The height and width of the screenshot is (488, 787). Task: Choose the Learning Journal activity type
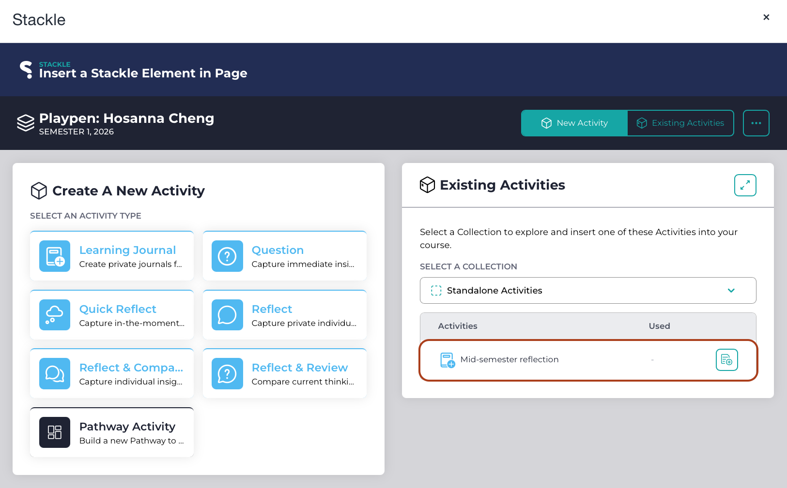tap(112, 256)
